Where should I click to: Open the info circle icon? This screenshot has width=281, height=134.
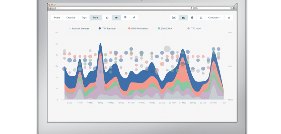click(192, 17)
